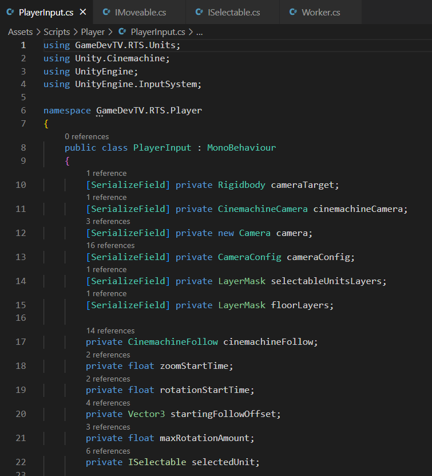432x476 pixels.
Task: Click 'ISelectable' type on line 22
Action: [x=157, y=462]
